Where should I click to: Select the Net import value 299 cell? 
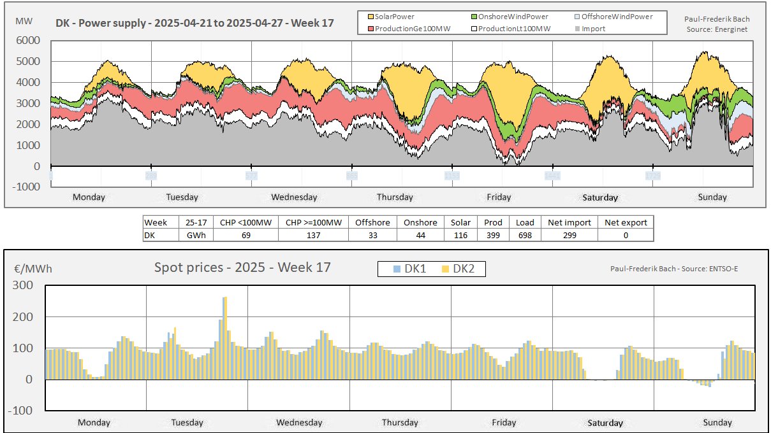coord(569,235)
